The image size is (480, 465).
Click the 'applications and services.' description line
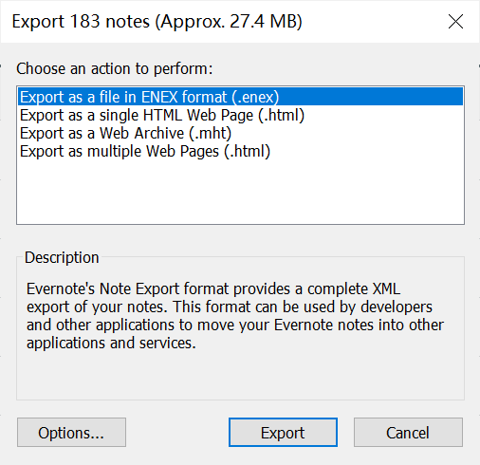point(111,343)
